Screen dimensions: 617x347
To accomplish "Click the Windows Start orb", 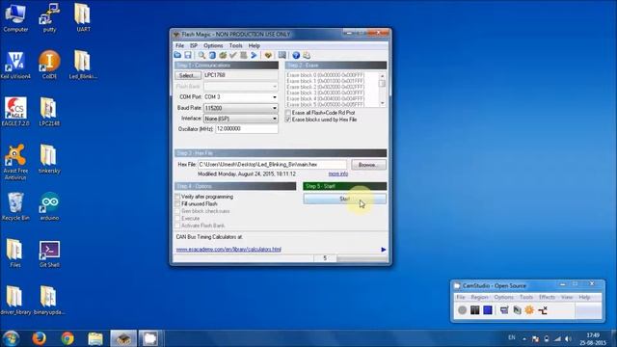I will tap(11, 338).
